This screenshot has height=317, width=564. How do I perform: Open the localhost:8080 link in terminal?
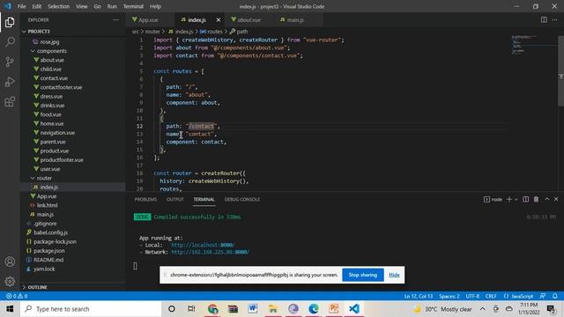203,245
